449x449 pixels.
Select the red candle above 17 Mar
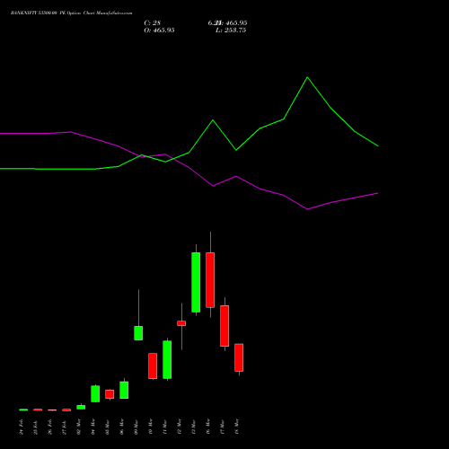point(224,326)
